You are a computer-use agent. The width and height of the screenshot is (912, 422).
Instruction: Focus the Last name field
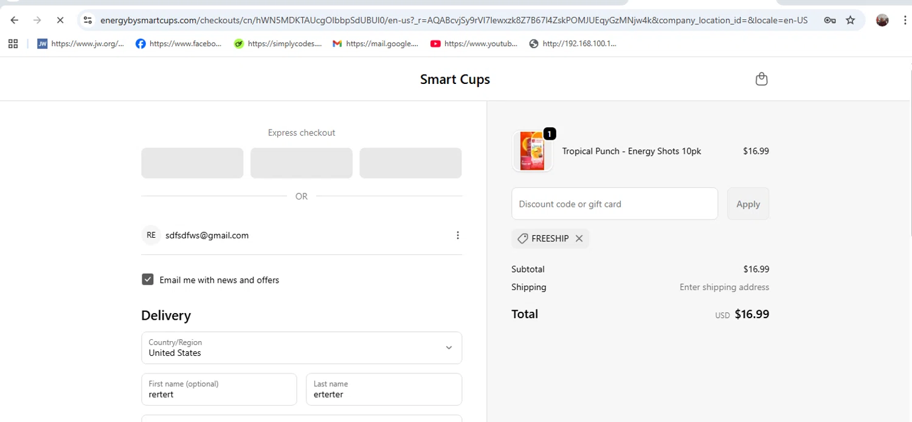[384, 389]
